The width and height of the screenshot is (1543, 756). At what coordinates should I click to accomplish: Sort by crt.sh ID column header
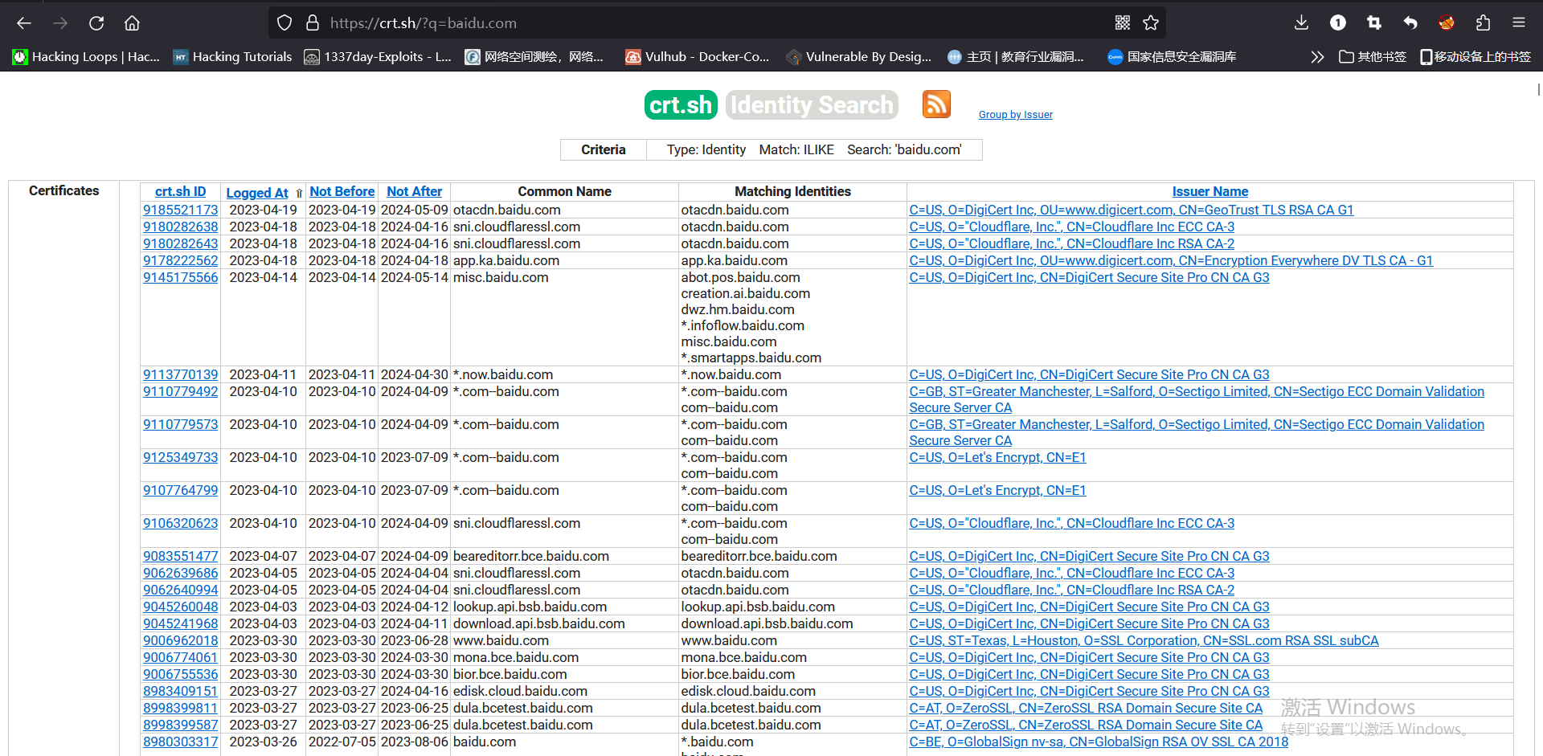click(181, 191)
